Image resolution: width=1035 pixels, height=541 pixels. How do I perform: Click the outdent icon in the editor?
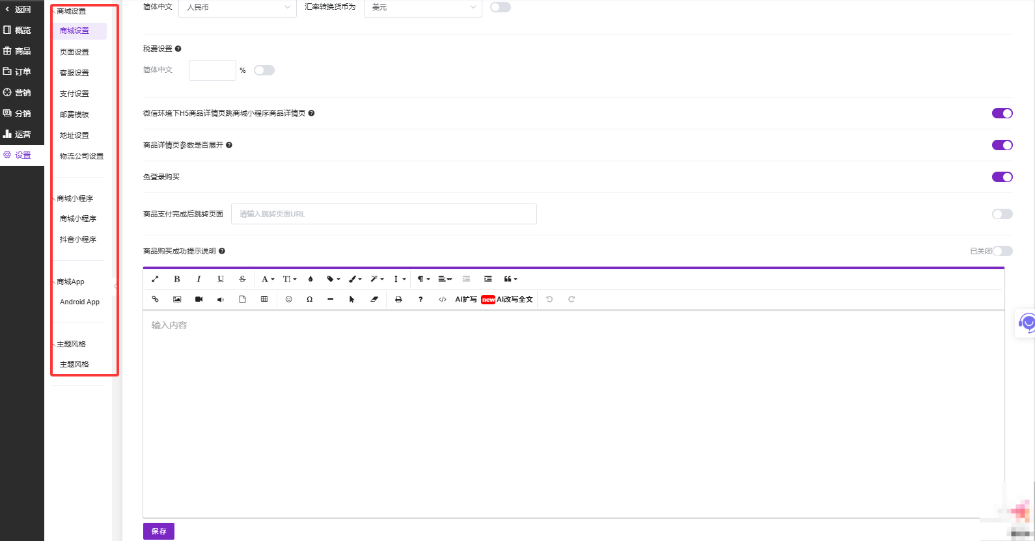pyautogui.click(x=466, y=279)
